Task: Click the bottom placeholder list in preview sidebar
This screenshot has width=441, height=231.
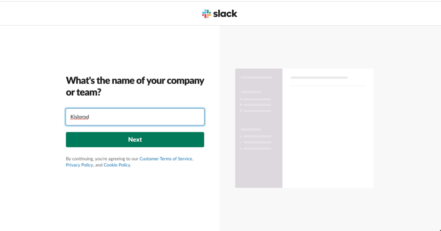Action: coord(257,143)
